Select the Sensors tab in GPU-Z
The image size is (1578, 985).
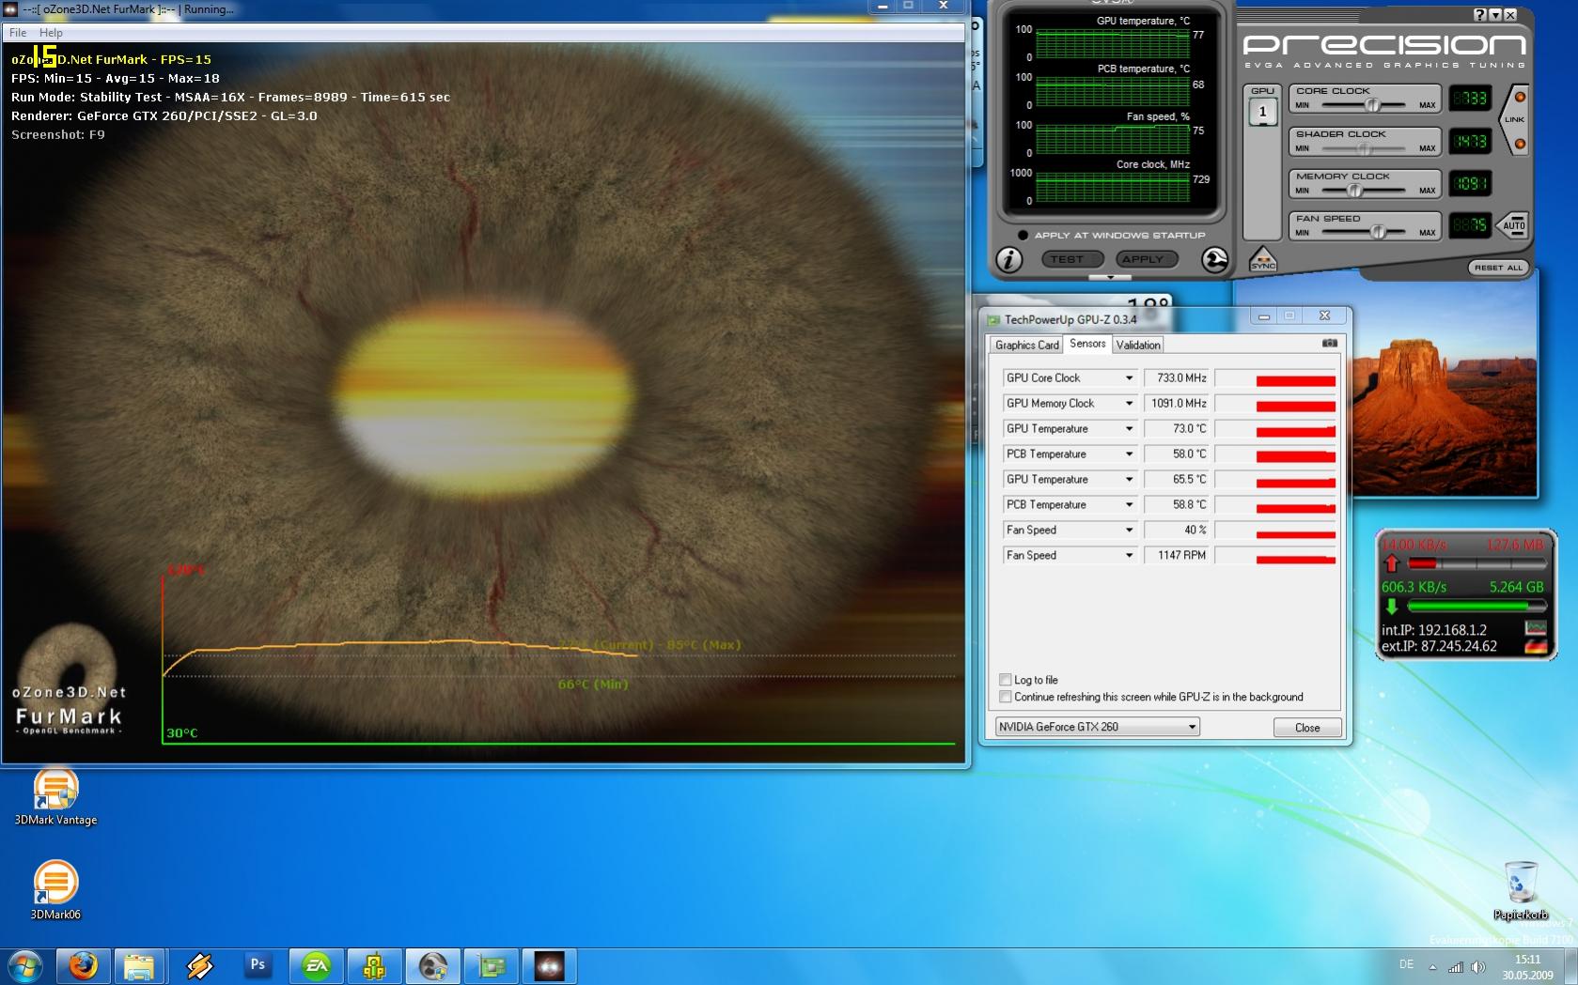(1087, 344)
